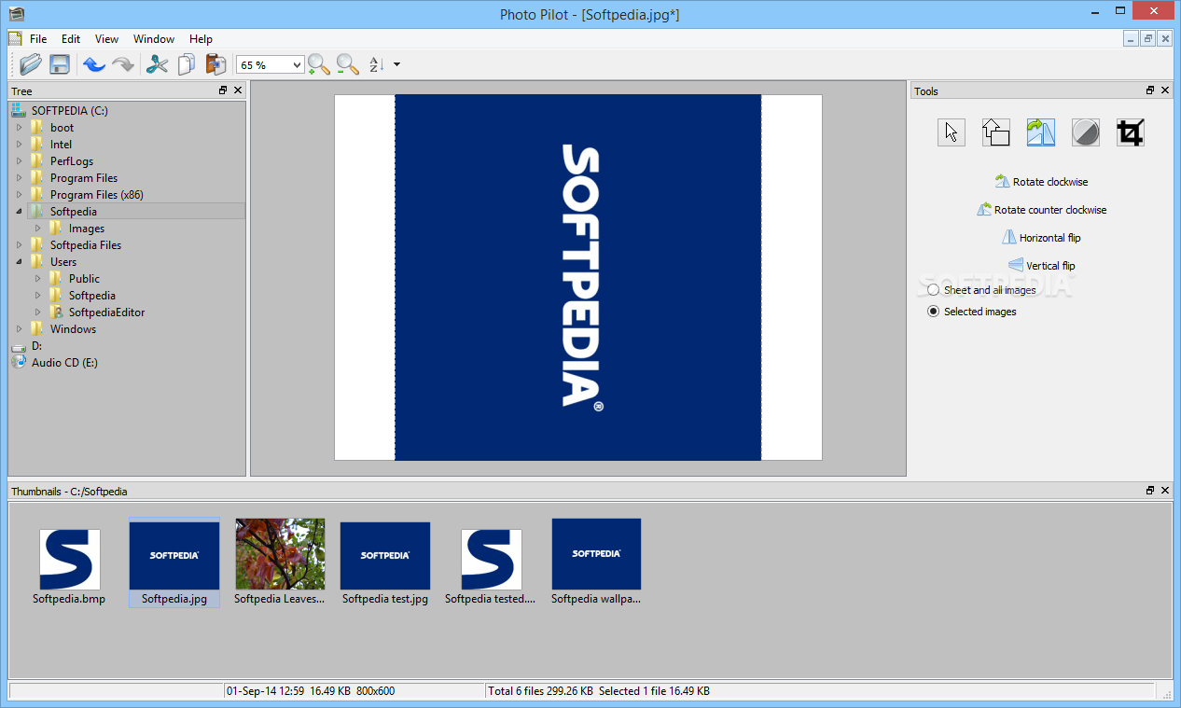The width and height of the screenshot is (1181, 708).
Task: Expand the Images subfolder
Action: point(37,229)
